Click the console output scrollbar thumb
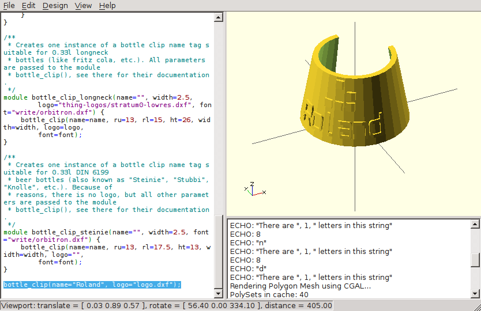This screenshot has width=481, height=311. pyautogui.click(x=475, y=261)
